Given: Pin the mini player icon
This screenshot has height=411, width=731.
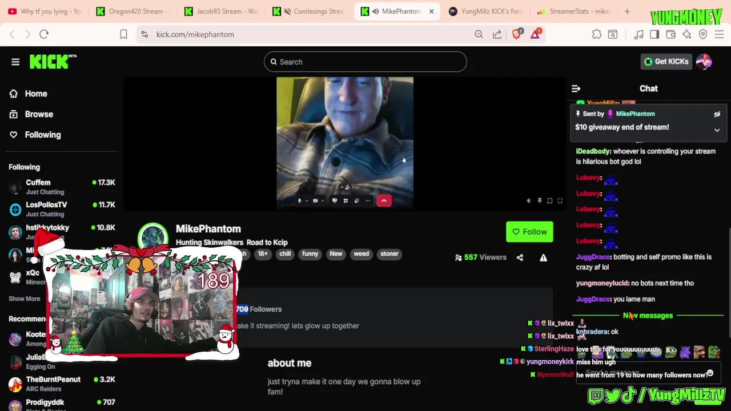Looking at the screenshot, I should point(540,201).
